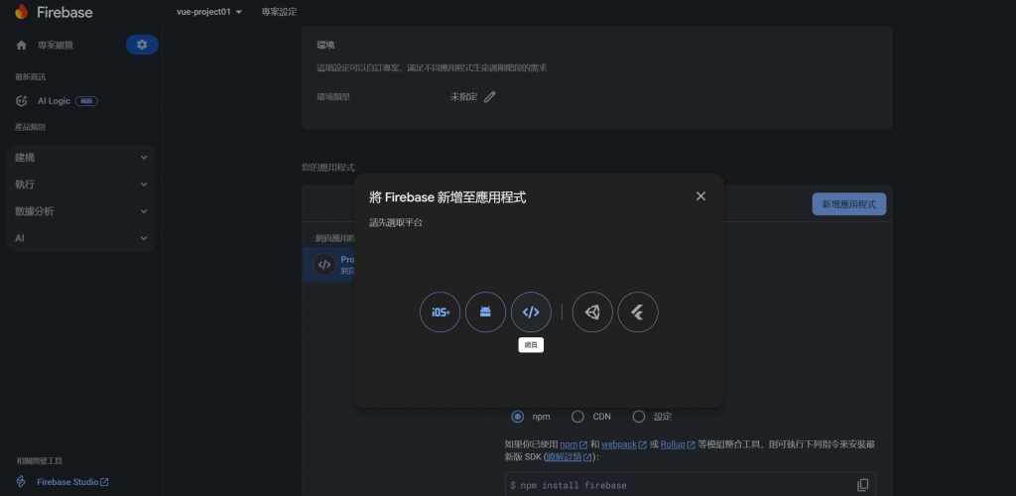Select the web platform code icon
Screen dimensions: 1016x496
(x=532, y=312)
